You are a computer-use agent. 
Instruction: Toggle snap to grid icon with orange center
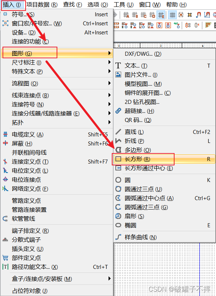tap(181, 15)
